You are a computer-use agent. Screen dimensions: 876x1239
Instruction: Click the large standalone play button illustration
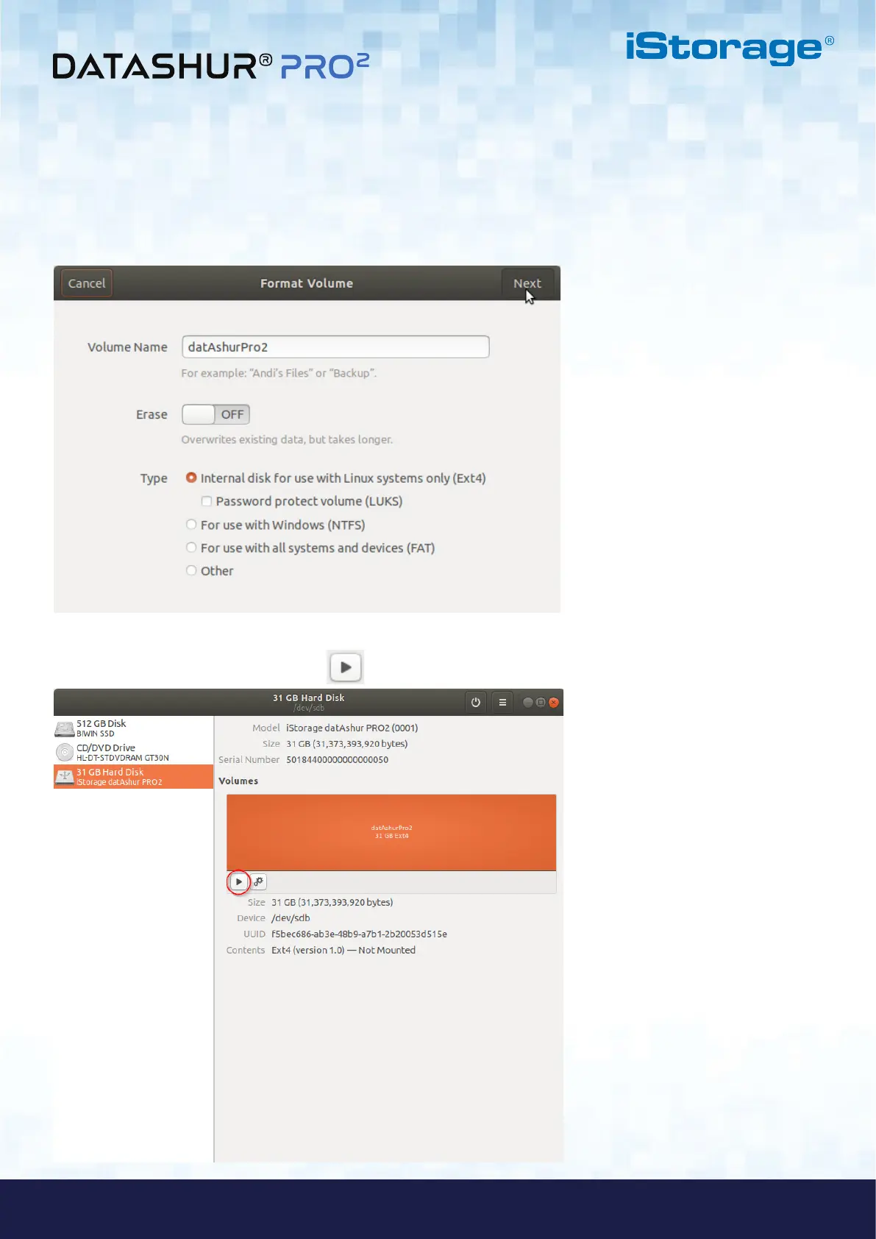tap(346, 667)
